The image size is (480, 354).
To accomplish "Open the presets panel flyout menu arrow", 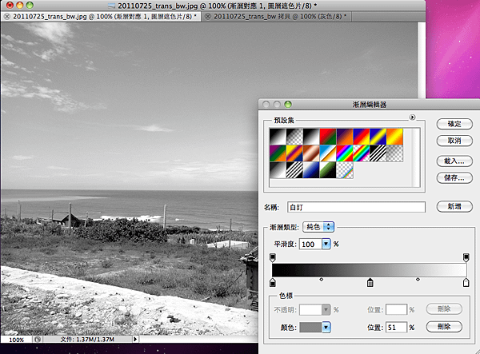I will coord(412,117).
